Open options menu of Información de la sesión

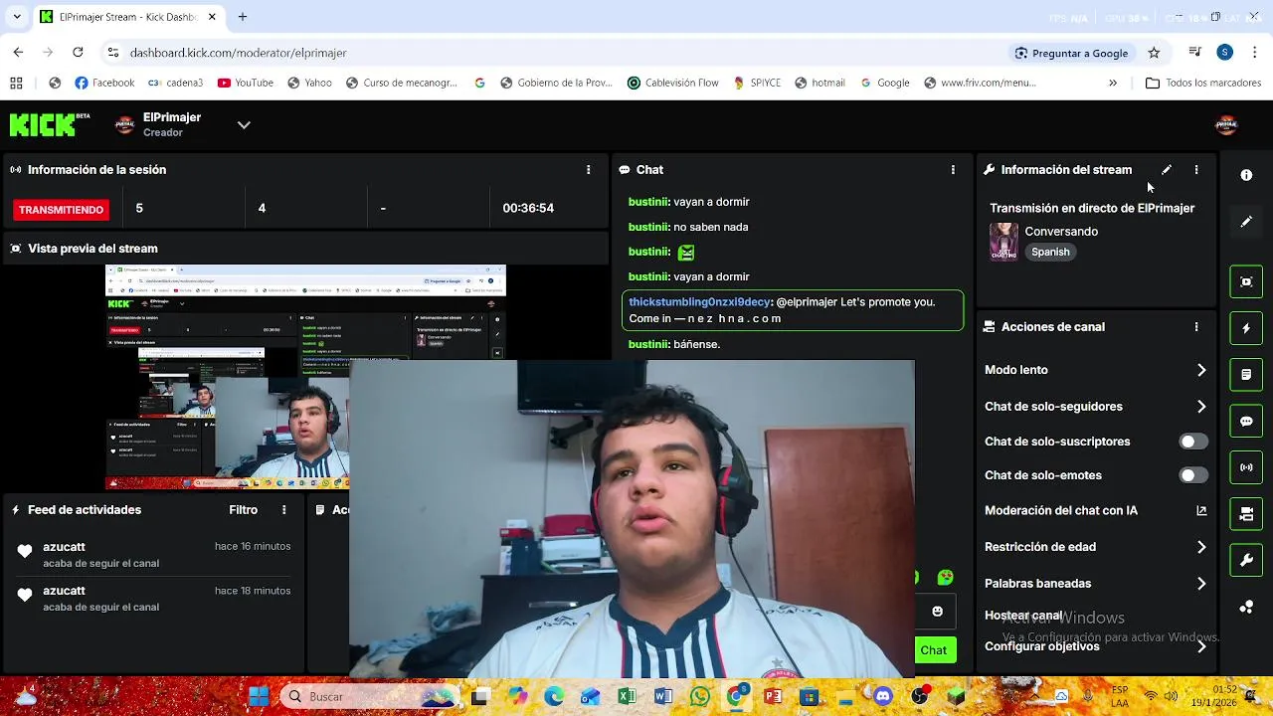588,170
